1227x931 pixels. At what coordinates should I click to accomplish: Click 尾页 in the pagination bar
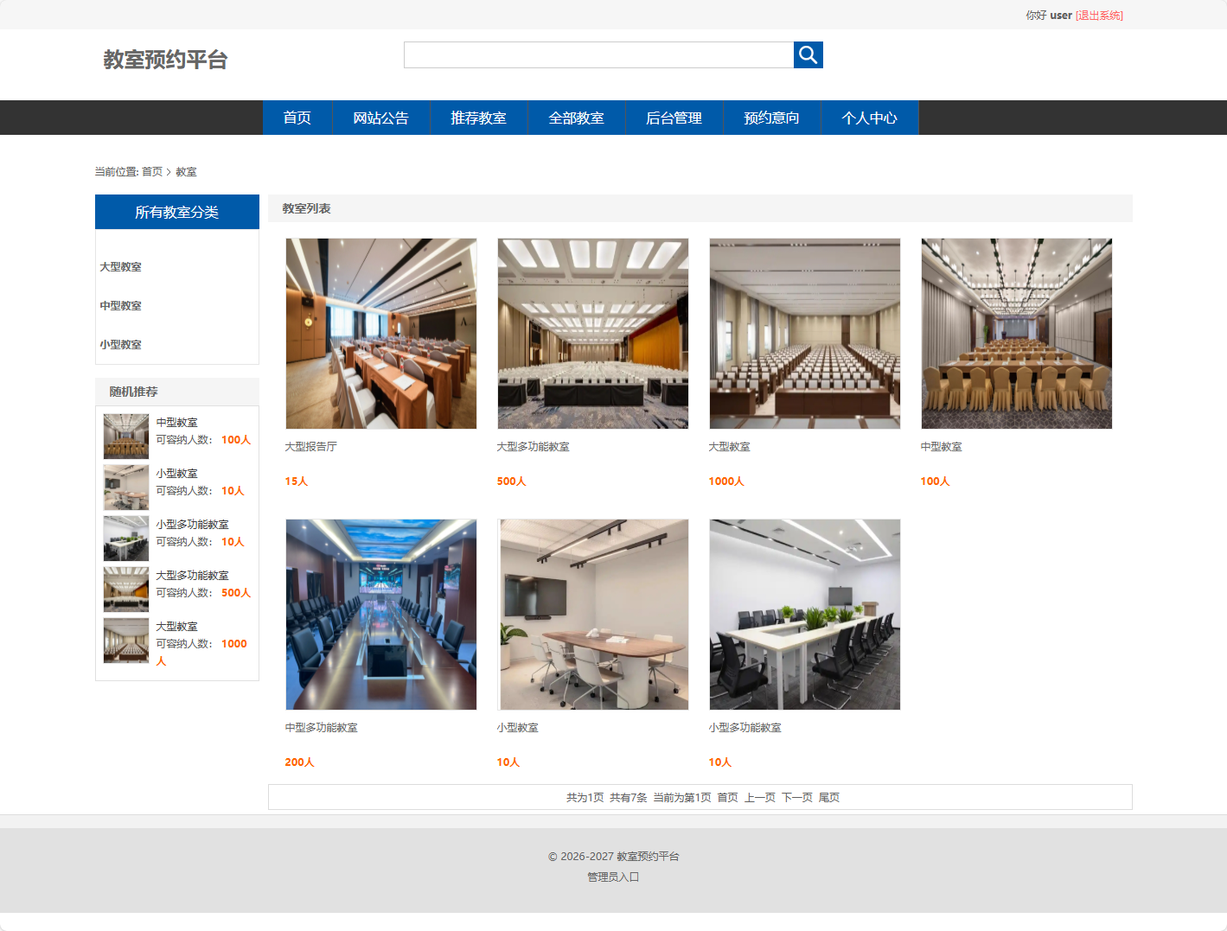pyautogui.click(x=828, y=797)
